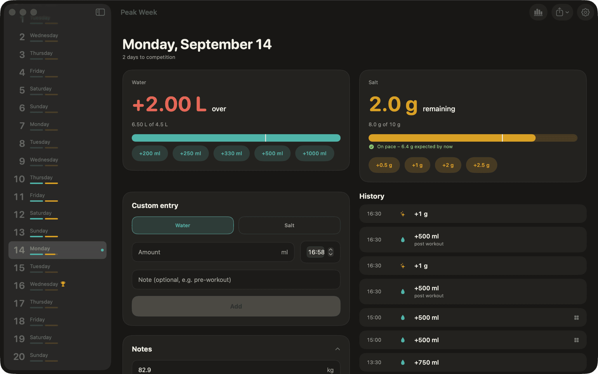Select day 4 Friday in sidebar
The image size is (598, 374).
[x=58, y=72]
